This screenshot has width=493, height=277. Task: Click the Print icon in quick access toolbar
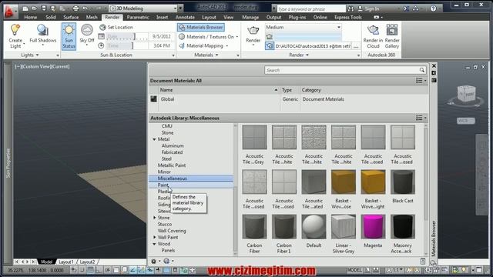point(75,8)
